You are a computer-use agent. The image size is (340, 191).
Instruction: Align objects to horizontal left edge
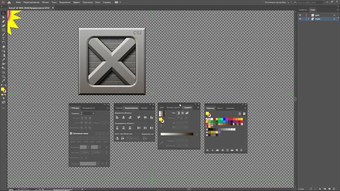coord(117,117)
